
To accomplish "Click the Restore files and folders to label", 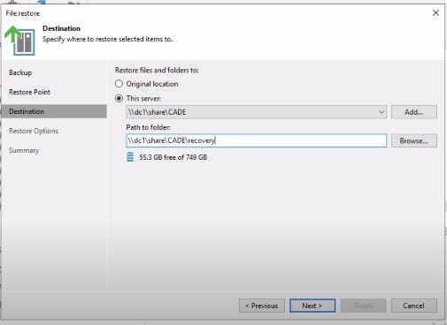I will 157,71.
